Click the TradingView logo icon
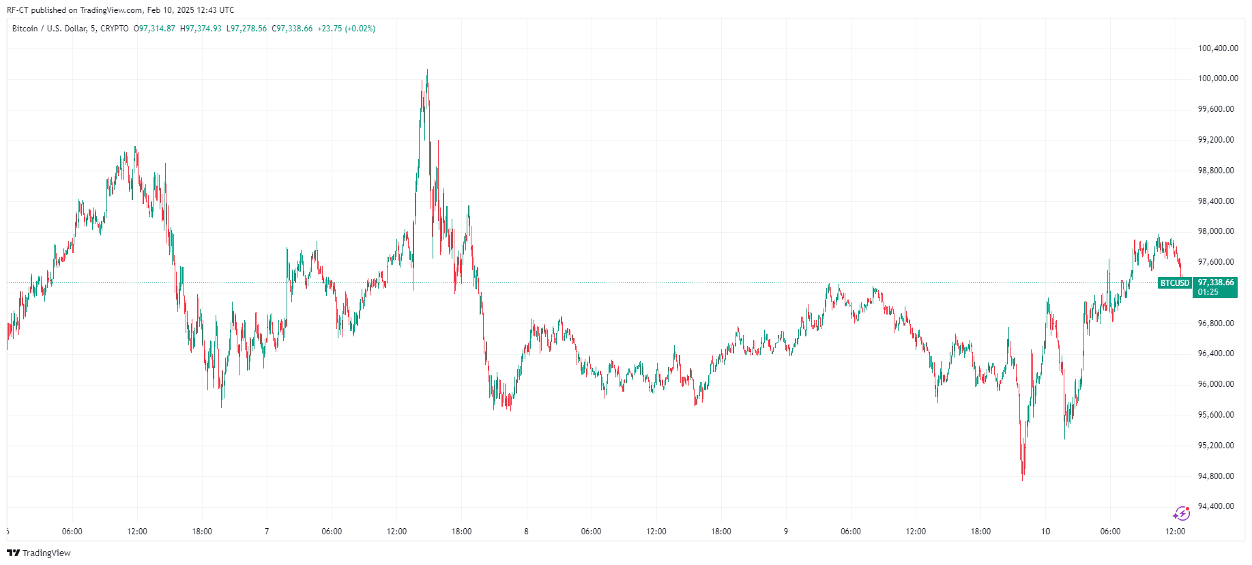Image resolution: width=1252 pixels, height=565 pixels. pos(13,553)
